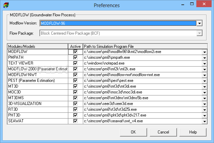This screenshot has width=214, height=143.
Task: Minimize the Preferences window
Action: pos(183,4)
